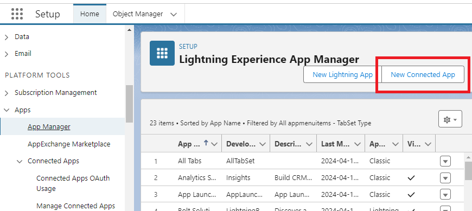472x211 pixels.
Task: Open the App Launcher dots icon
Action: tap(17, 14)
